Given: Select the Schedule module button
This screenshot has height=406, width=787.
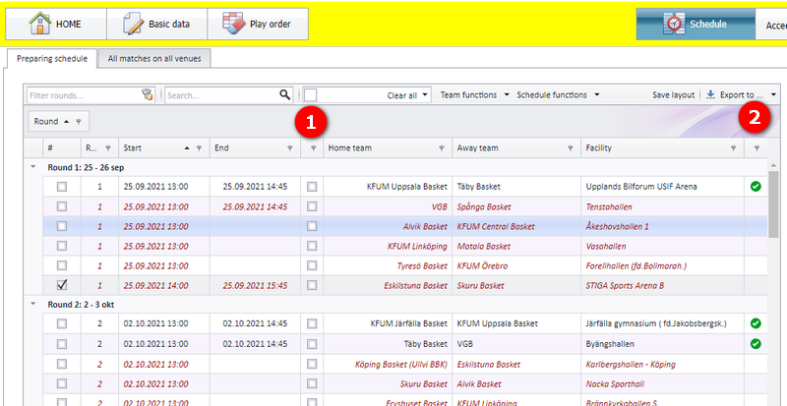Looking at the screenshot, I should 696,25.
